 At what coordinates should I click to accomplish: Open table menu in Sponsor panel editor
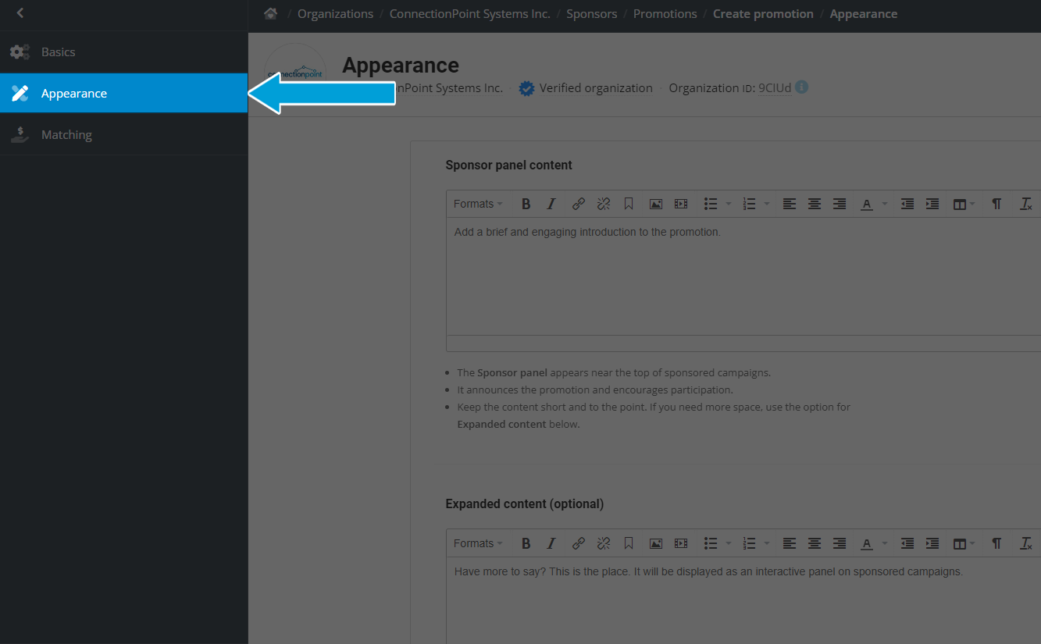[x=964, y=204]
